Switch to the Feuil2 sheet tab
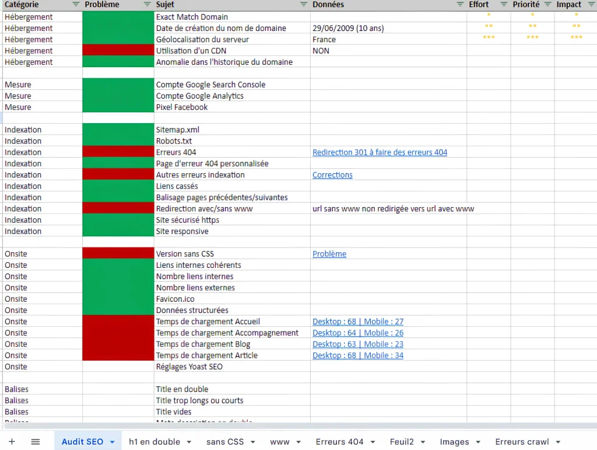This screenshot has width=597, height=450. point(402,442)
